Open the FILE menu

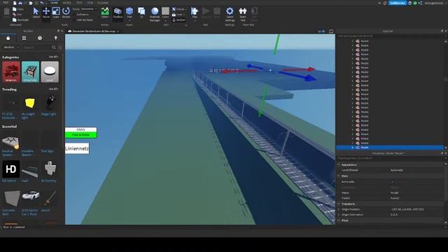(6, 3)
